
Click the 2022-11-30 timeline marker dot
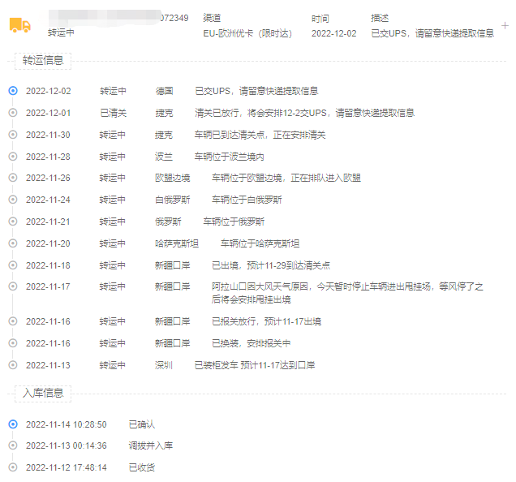[x=13, y=135]
